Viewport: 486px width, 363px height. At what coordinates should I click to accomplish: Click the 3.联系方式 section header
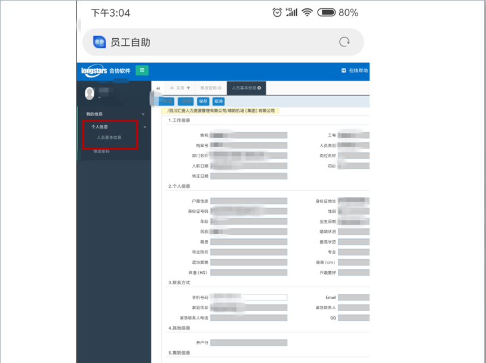[x=179, y=283]
